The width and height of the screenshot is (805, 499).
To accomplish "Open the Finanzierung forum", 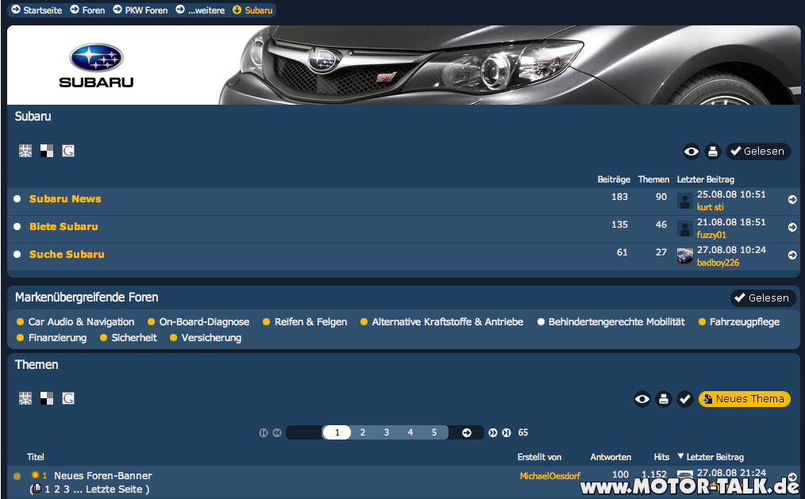I will tap(57, 338).
